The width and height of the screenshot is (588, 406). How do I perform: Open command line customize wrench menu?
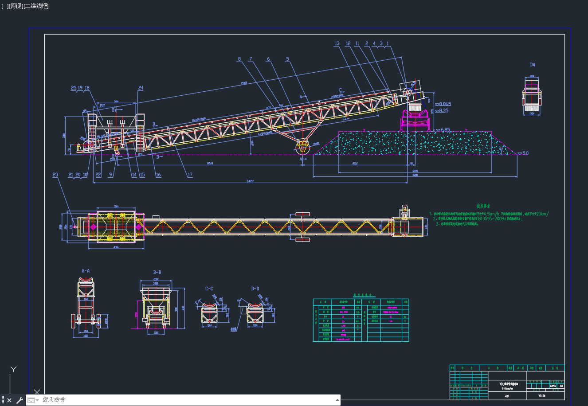point(20,400)
